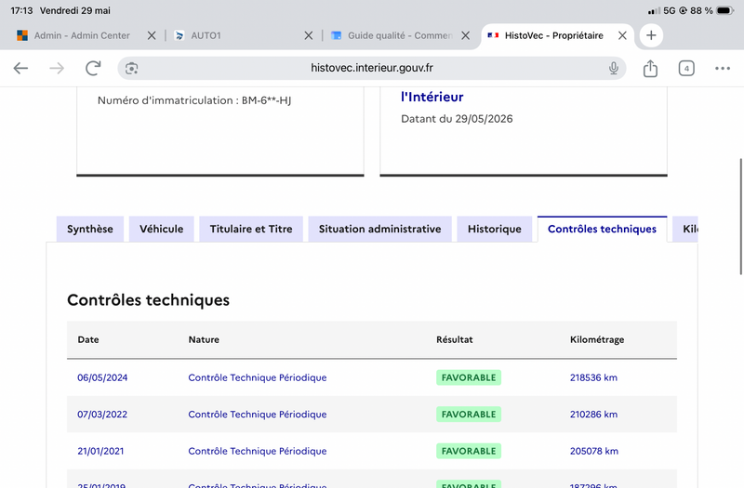Viewport: 744px width, 488px height.
Task: Switch to the Guide qualité browser tab
Action: coord(392,35)
